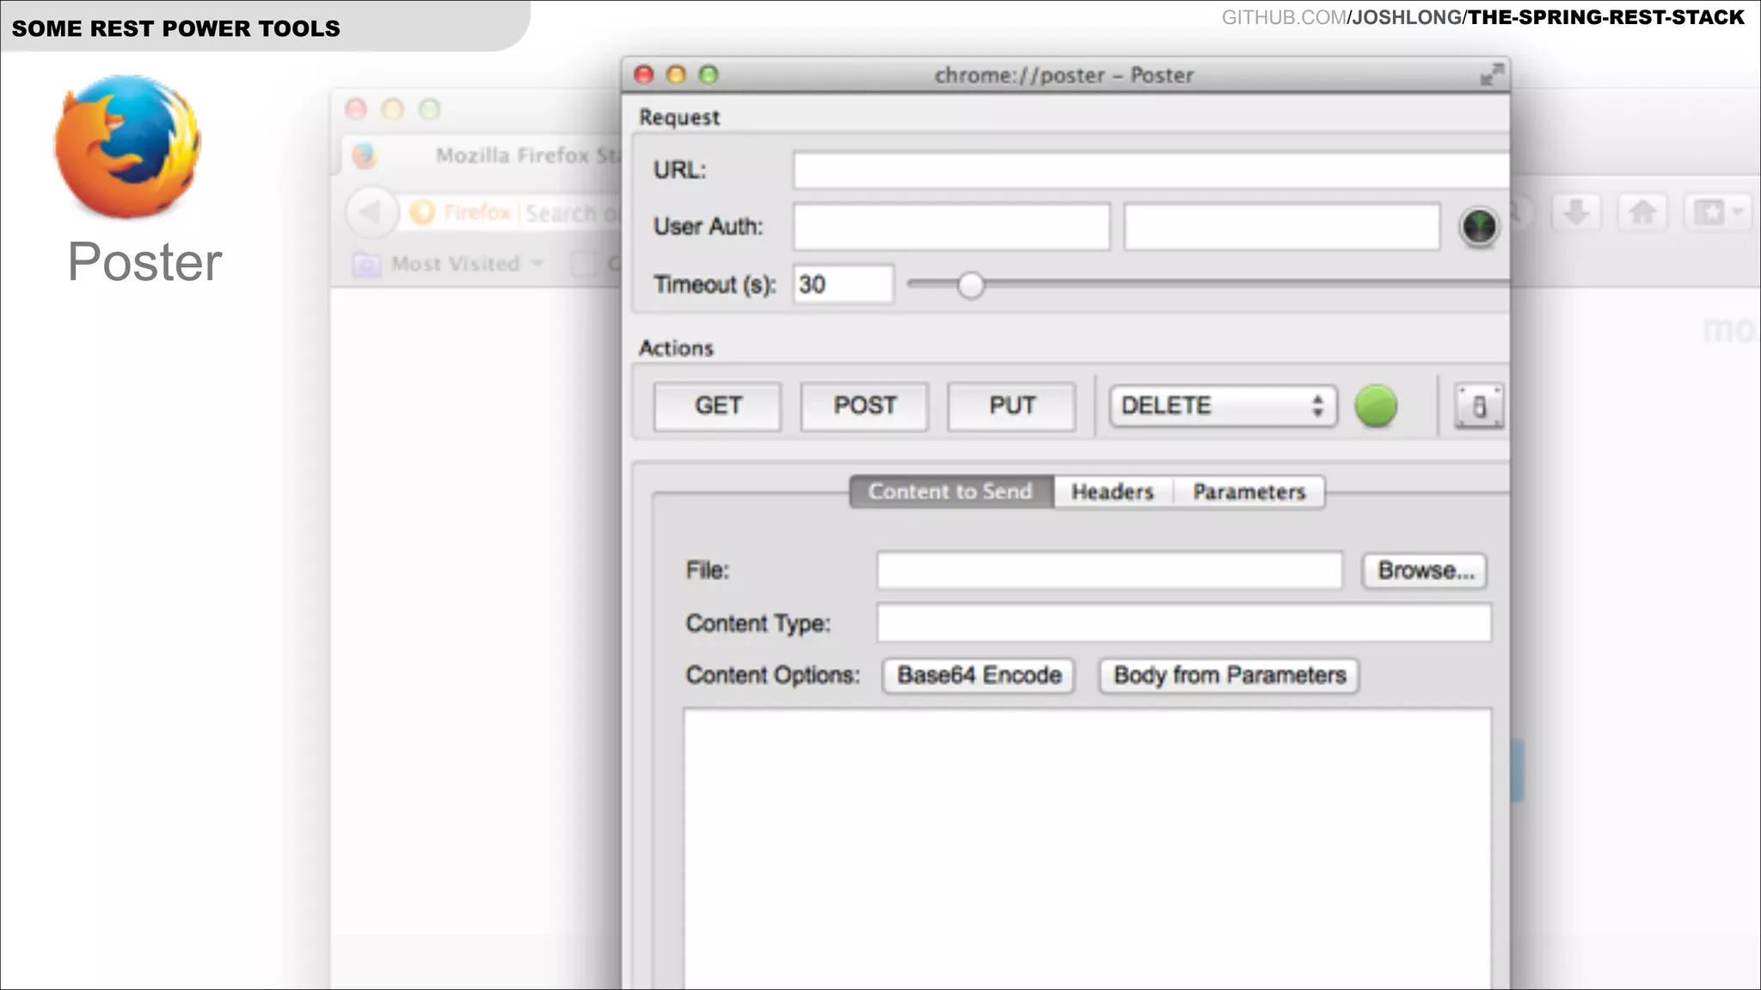Click the fullscreen arrows in Poster titlebar

(1492, 75)
